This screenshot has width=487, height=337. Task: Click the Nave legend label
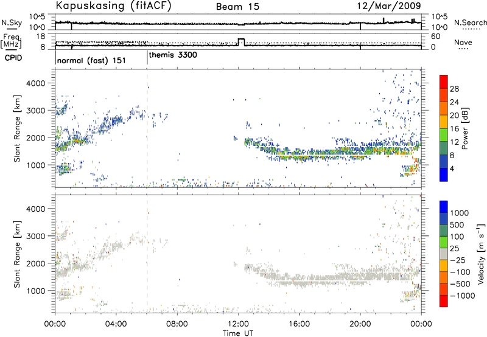pyautogui.click(x=463, y=42)
